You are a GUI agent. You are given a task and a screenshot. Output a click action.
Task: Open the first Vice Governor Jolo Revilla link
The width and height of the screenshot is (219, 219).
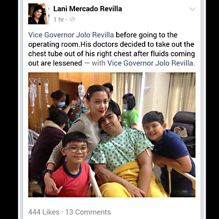(71, 35)
